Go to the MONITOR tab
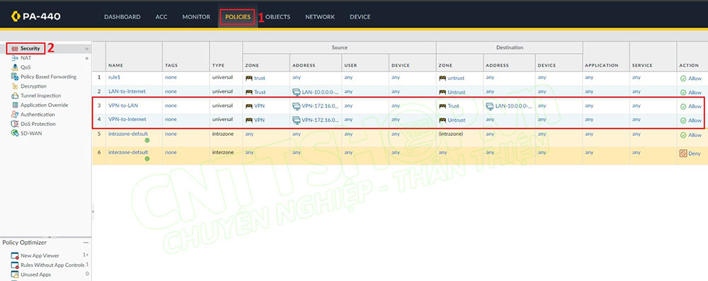708x281 pixels. coord(196,17)
